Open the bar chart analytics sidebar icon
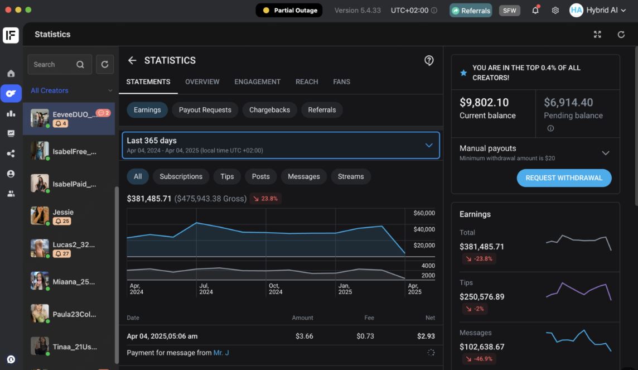638x370 pixels. (x=11, y=113)
